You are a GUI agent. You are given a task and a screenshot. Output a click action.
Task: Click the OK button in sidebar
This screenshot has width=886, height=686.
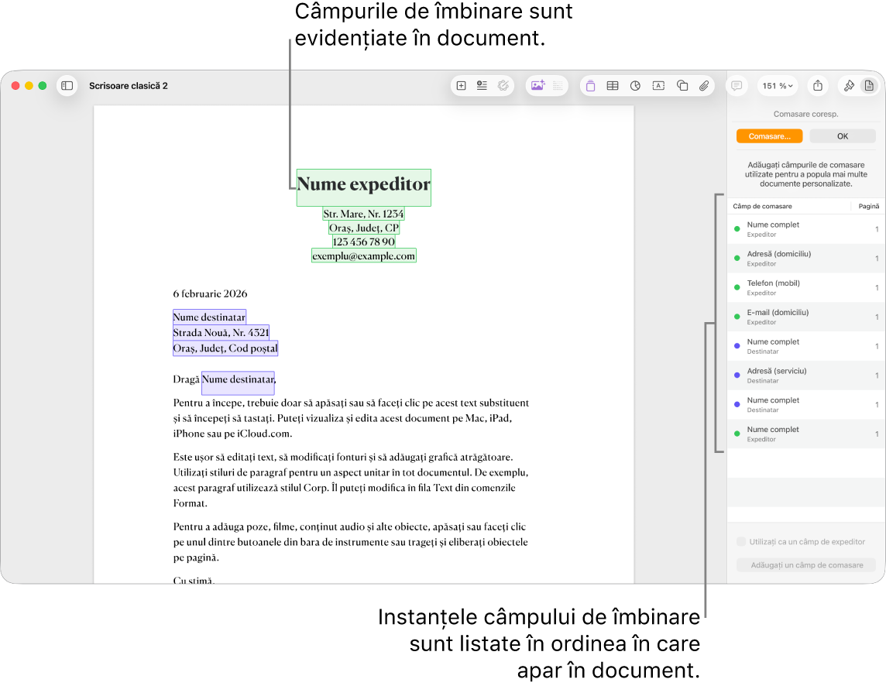click(x=842, y=136)
